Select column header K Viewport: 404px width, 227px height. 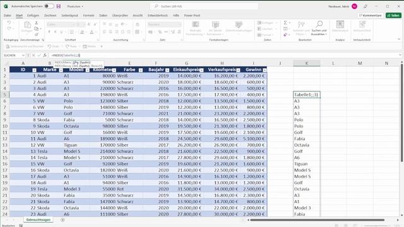pos(307,63)
